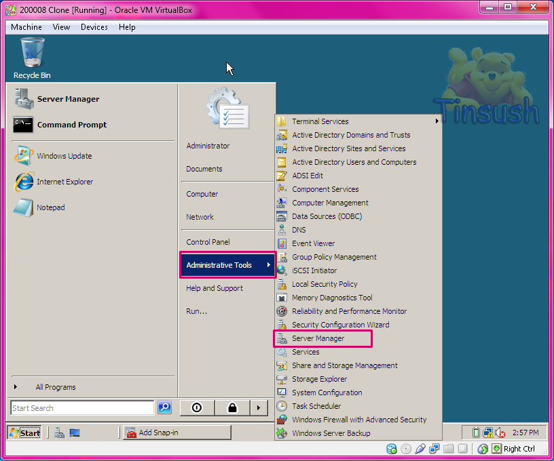554x461 pixels.
Task: Open Event Viewer icon
Action: pos(282,243)
